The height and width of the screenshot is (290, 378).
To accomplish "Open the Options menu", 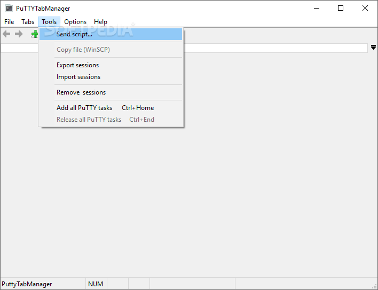I will point(75,22).
